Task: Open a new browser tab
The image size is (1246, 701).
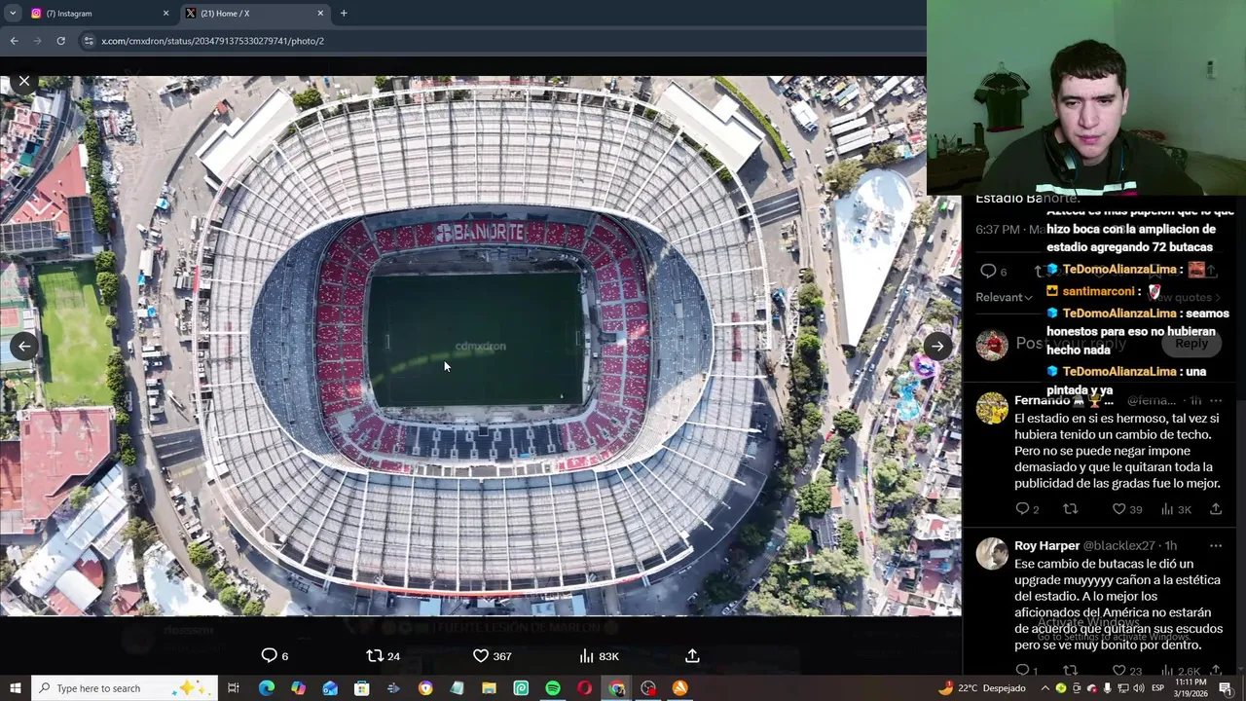Action: [x=344, y=14]
